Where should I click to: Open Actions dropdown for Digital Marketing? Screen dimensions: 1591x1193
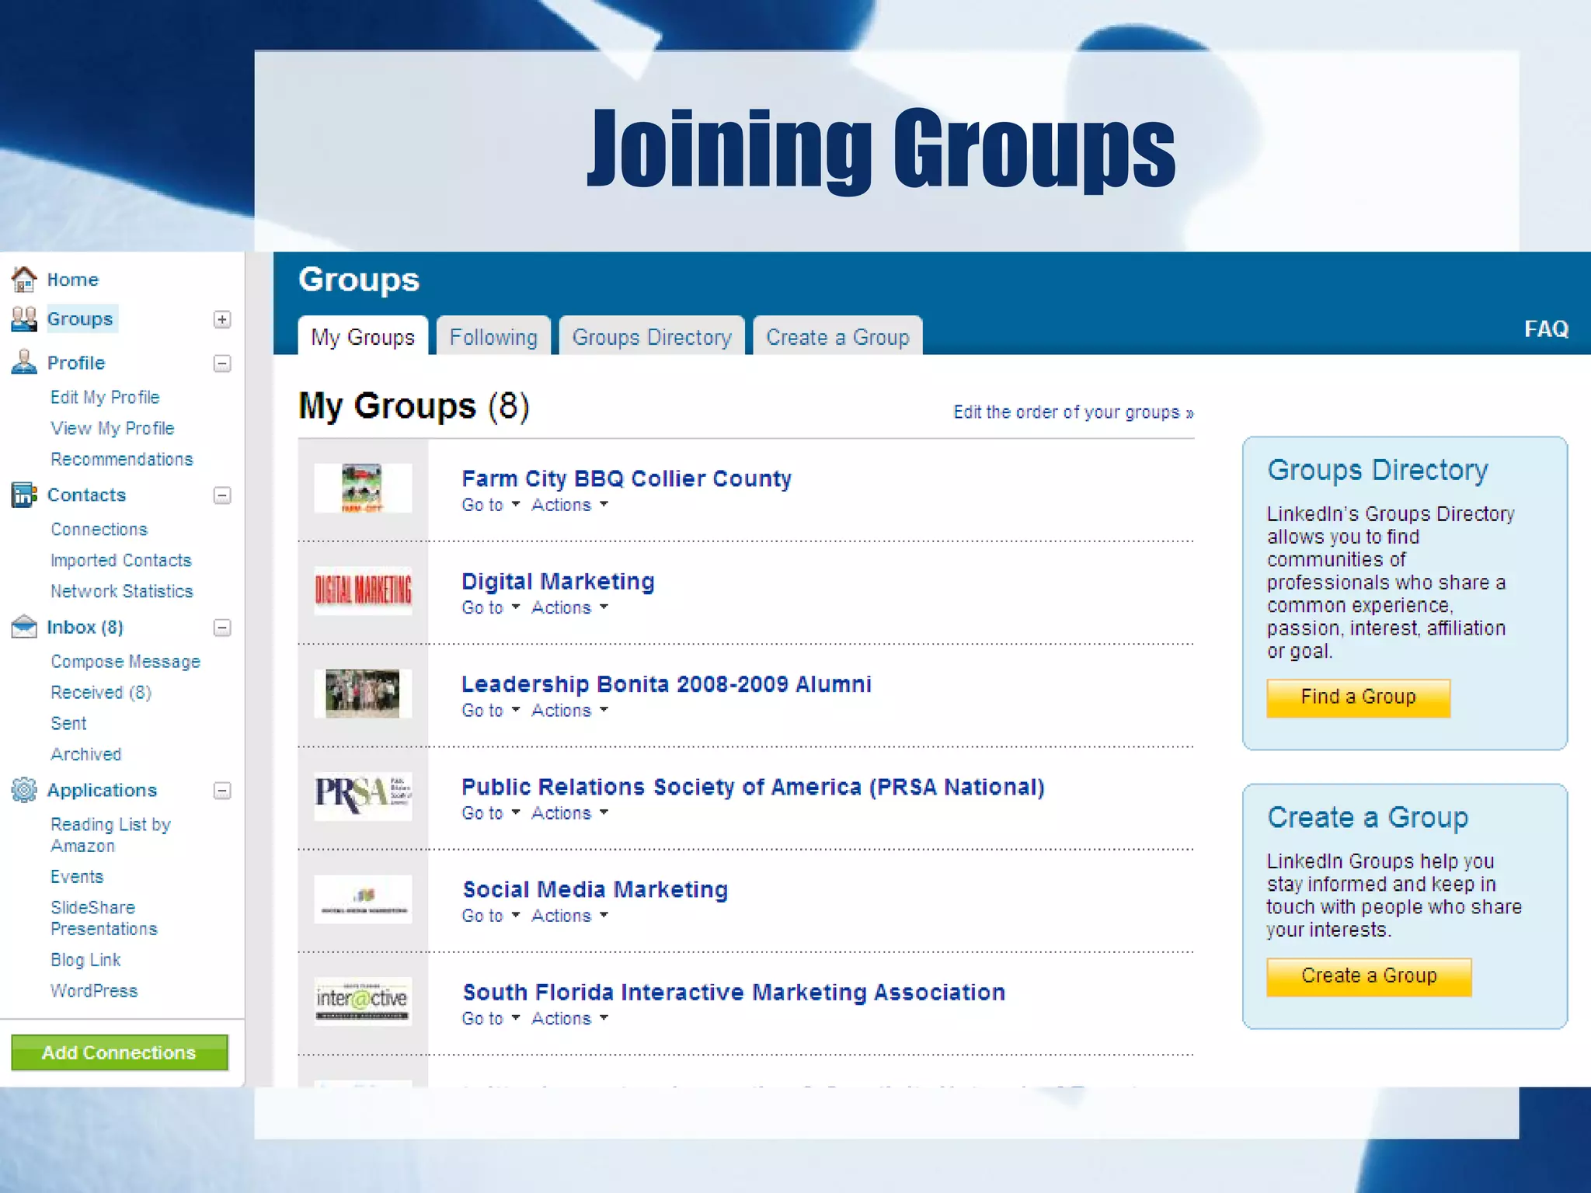pyautogui.click(x=569, y=607)
